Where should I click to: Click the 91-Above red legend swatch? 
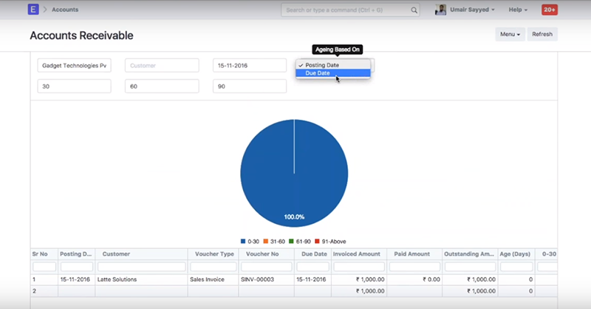pos(318,241)
